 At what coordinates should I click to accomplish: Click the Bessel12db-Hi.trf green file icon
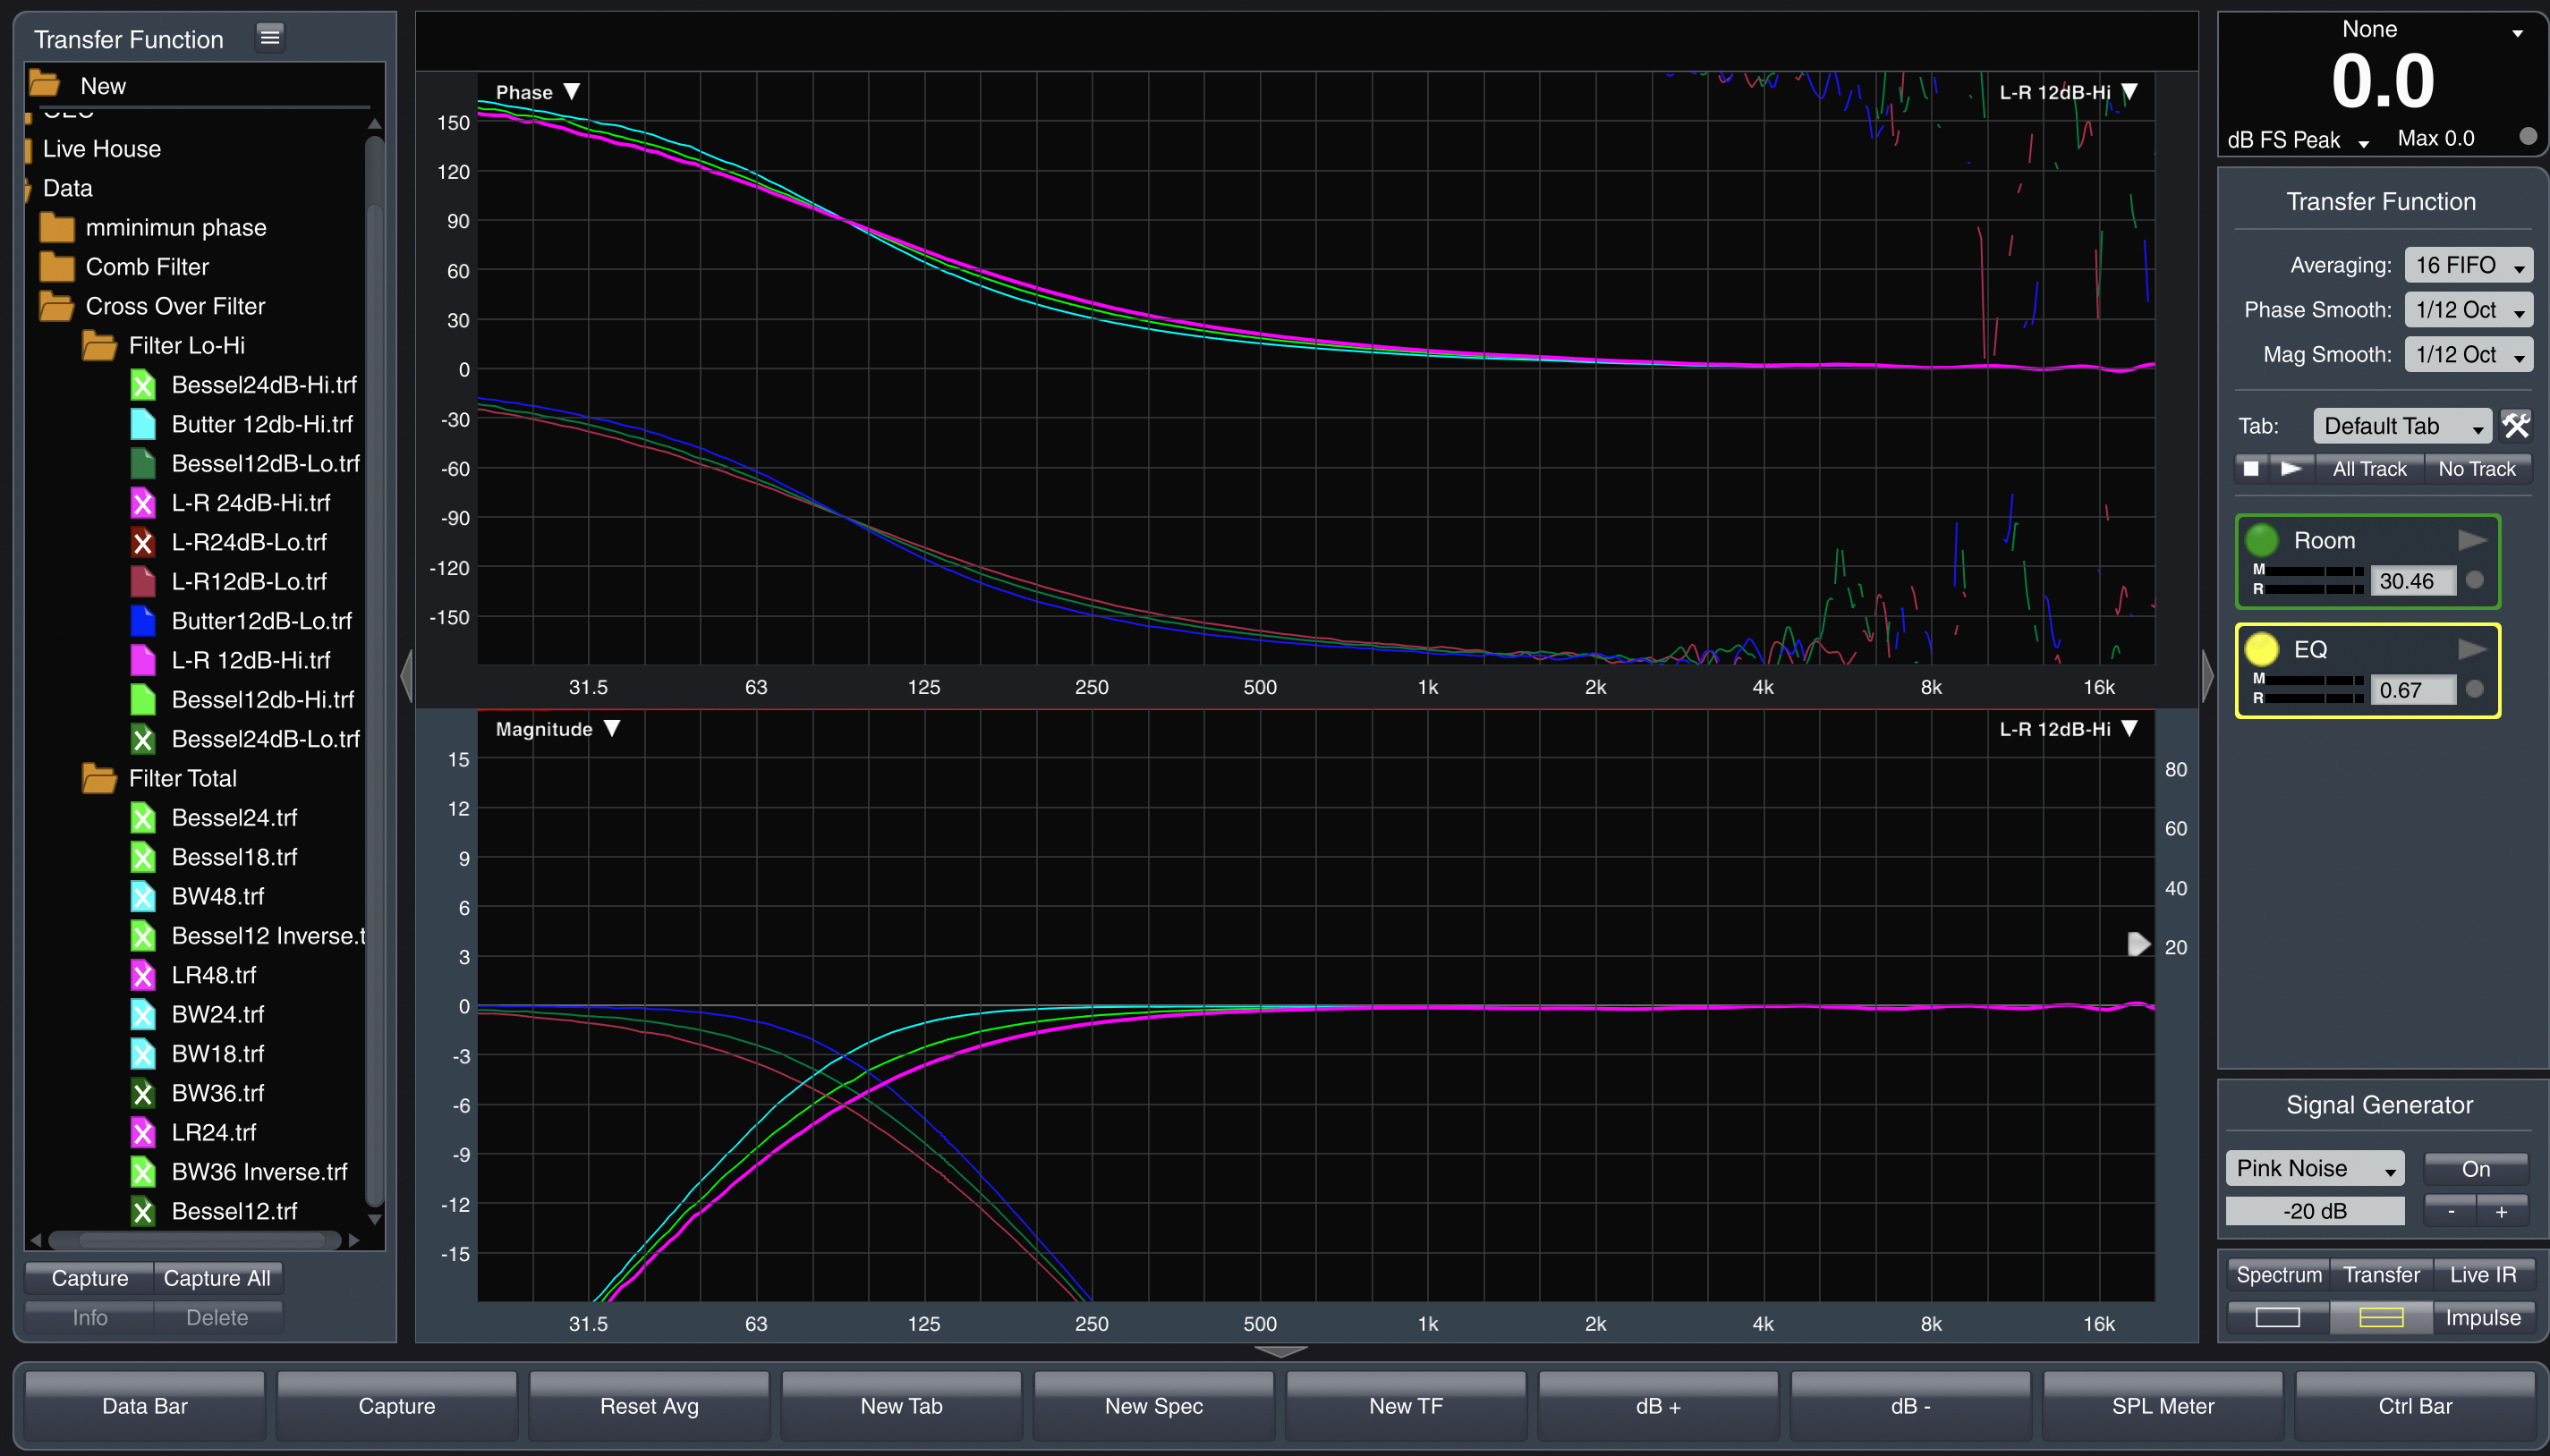point(143,699)
